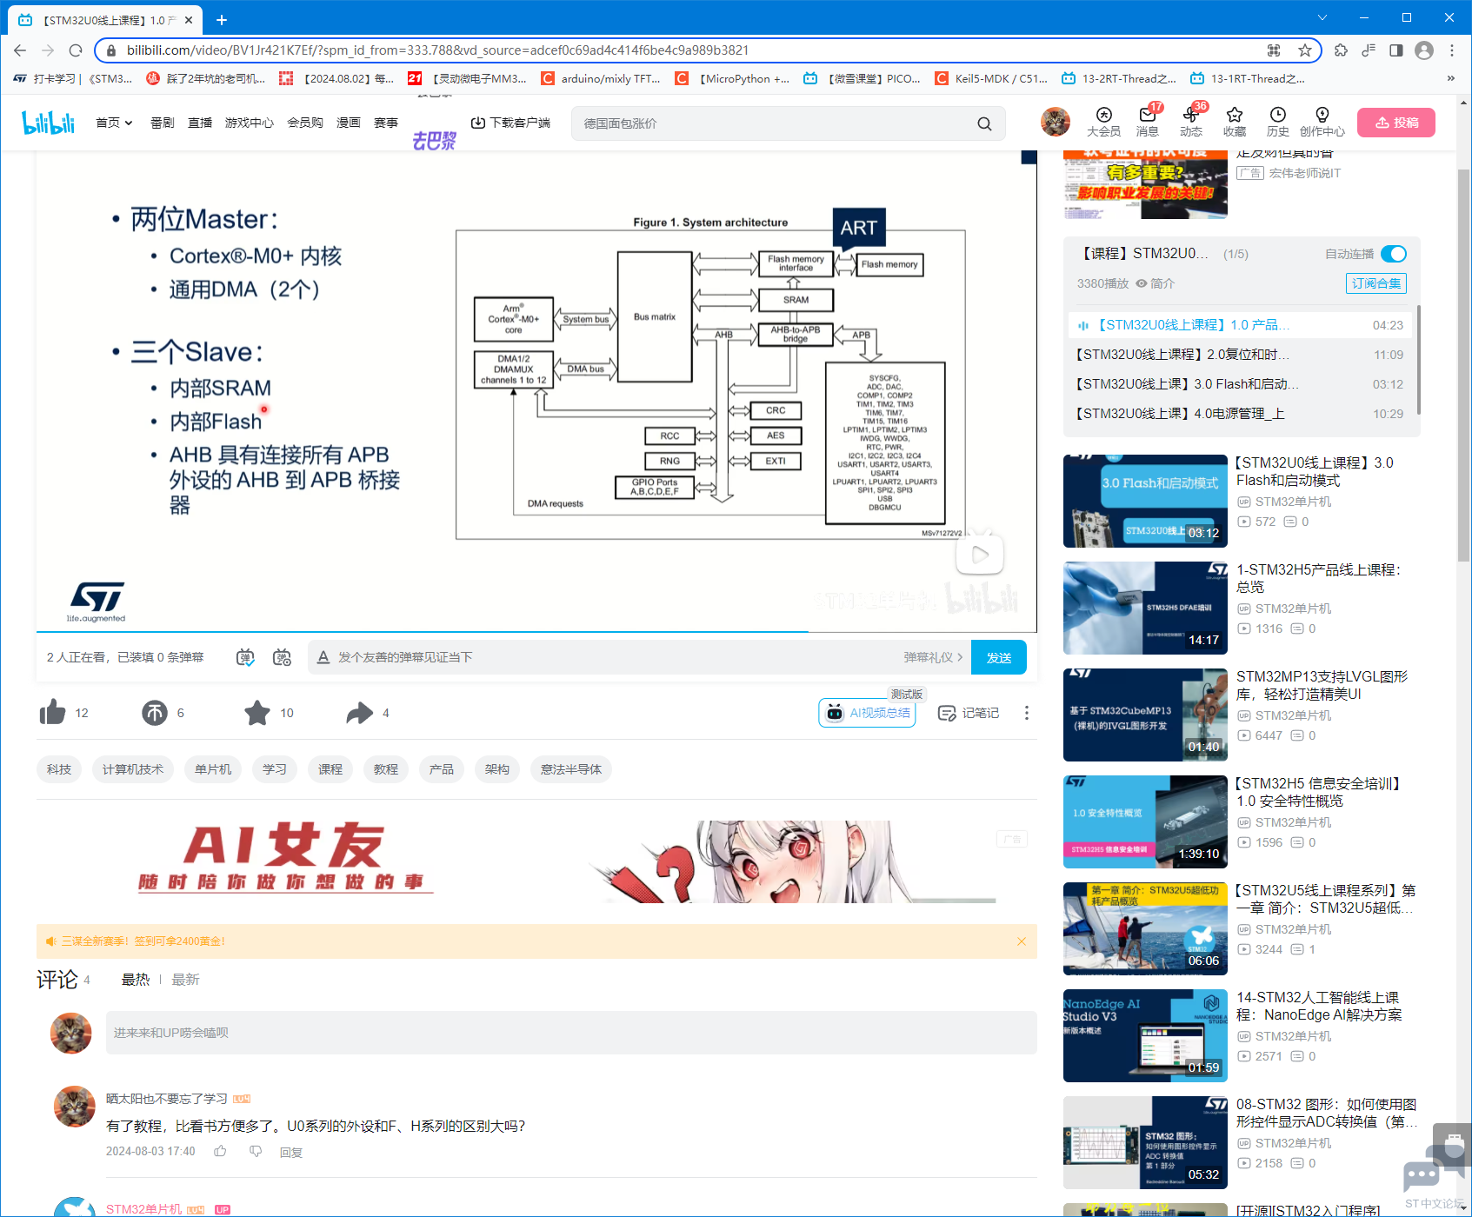Click the 意法半导体 tag

pos(571,769)
